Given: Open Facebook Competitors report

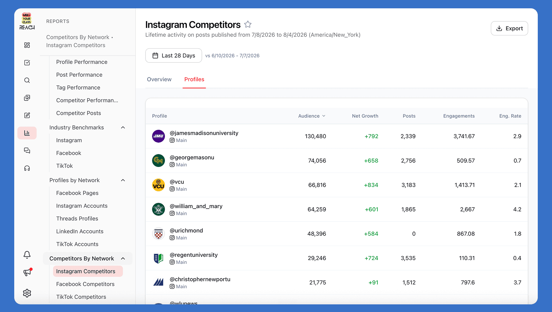Looking at the screenshot, I should point(85,284).
